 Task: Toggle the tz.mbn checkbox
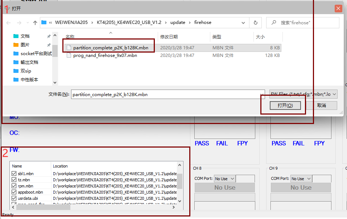coord(14,180)
